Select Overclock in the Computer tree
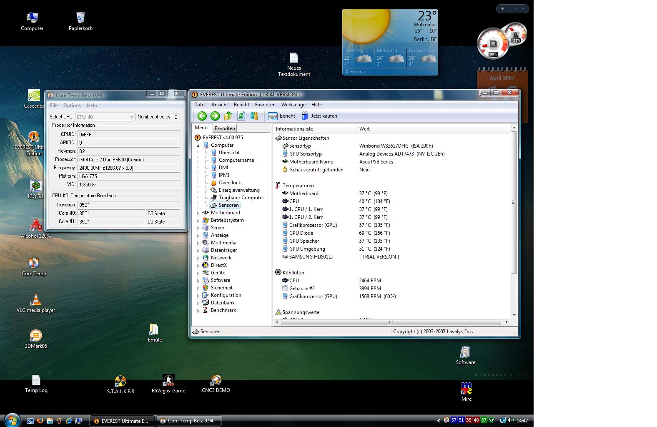The image size is (657, 427). click(230, 183)
